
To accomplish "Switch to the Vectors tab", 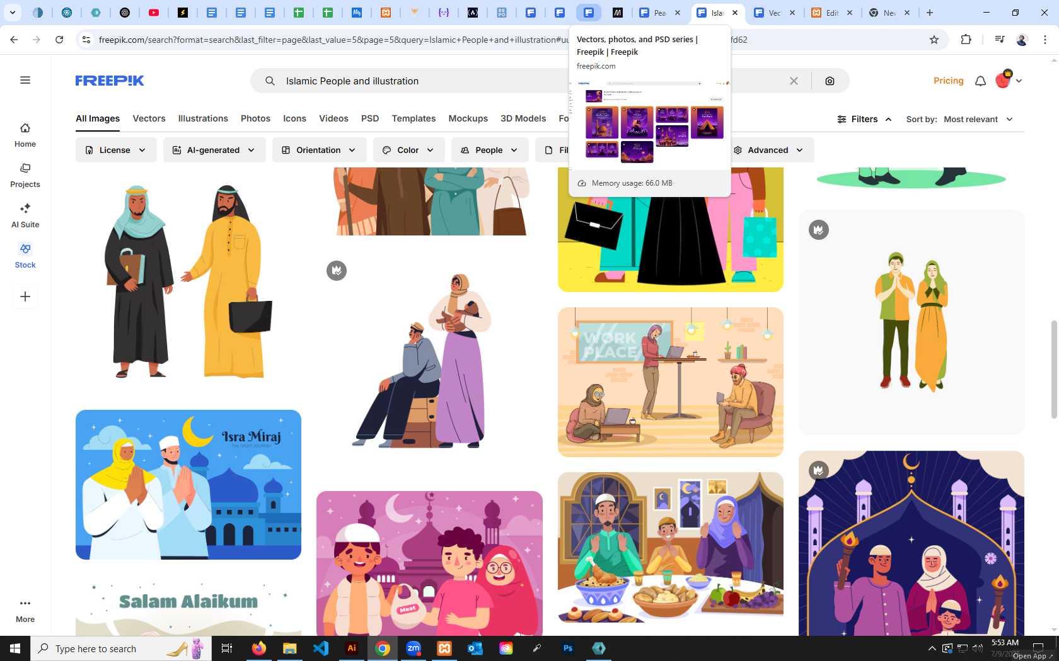I will click(149, 118).
